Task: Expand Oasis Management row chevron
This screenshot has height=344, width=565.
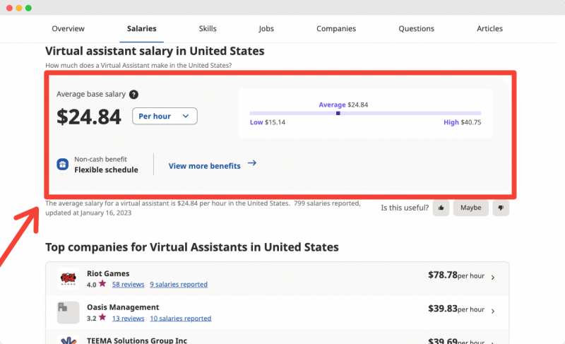Action: [x=493, y=311]
